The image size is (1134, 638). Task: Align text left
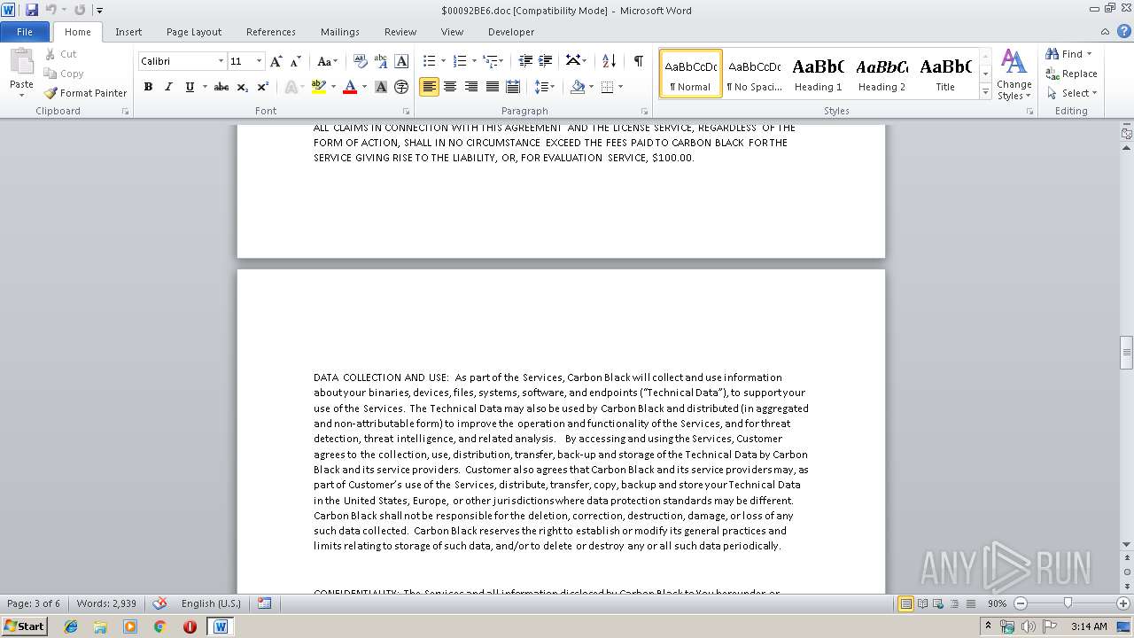point(430,87)
